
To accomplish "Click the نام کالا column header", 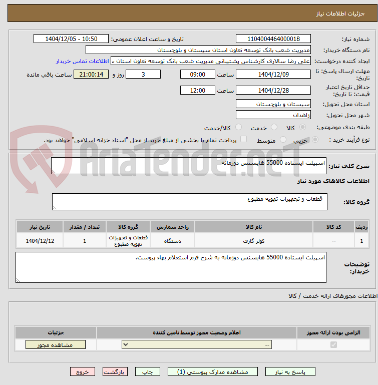I will tap(254, 227).
